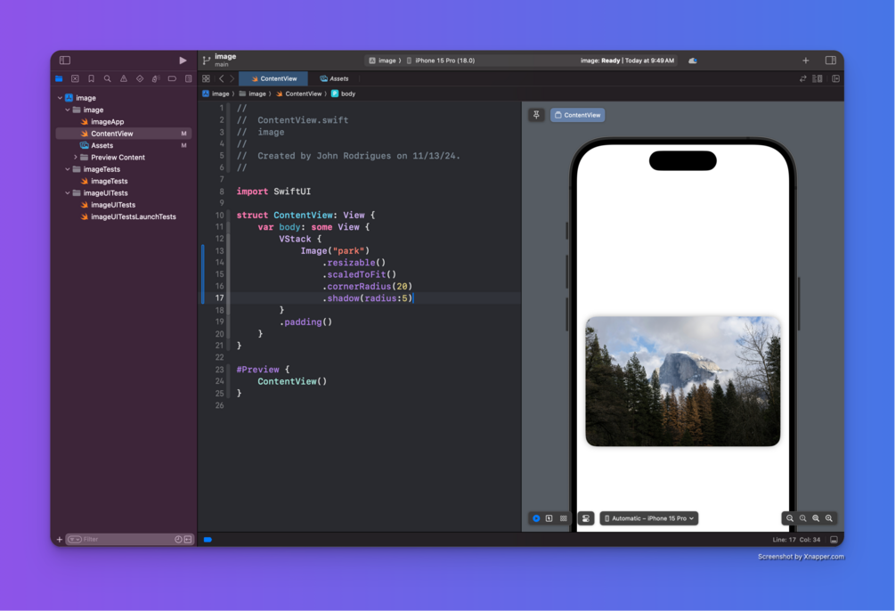Run the project with the play button
The width and height of the screenshot is (895, 611).
[x=183, y=61]
